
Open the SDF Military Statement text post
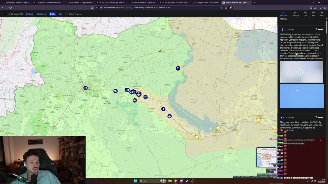(301, 47)
